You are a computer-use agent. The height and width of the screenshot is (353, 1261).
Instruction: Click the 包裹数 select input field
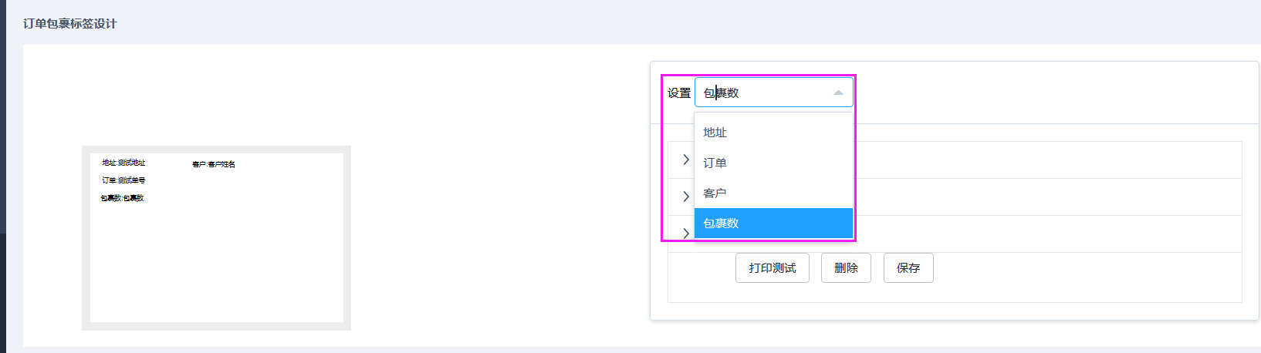774,92
